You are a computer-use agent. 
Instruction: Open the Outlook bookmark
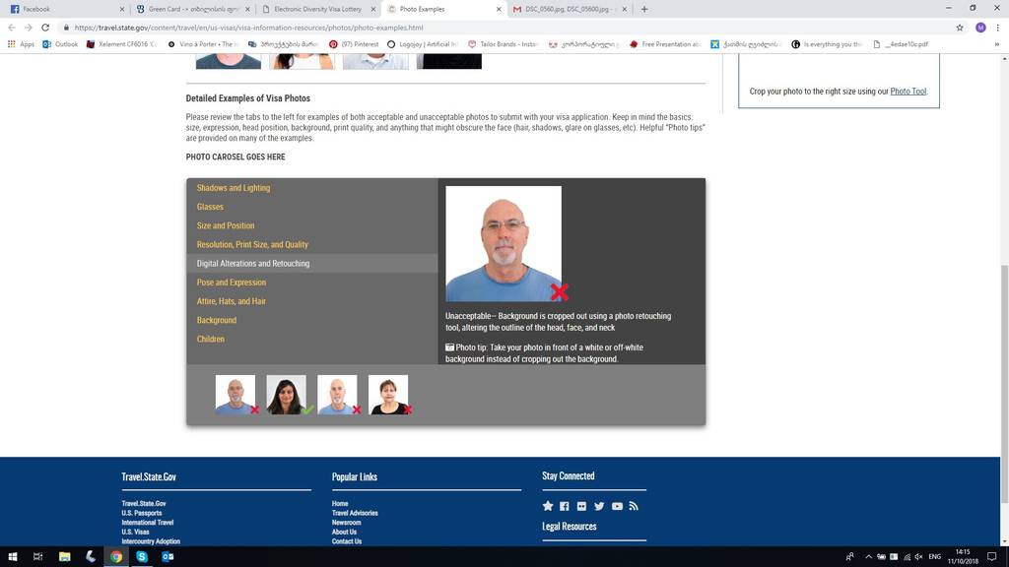point(60,44)
